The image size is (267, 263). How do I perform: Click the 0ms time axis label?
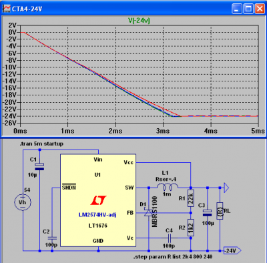click(x=20, y=131)
